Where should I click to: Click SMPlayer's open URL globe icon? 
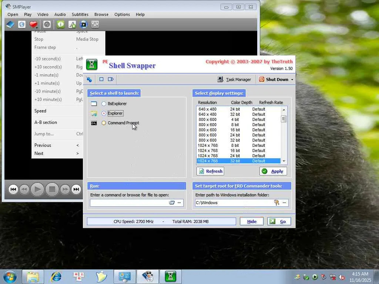tap(22, 24)
